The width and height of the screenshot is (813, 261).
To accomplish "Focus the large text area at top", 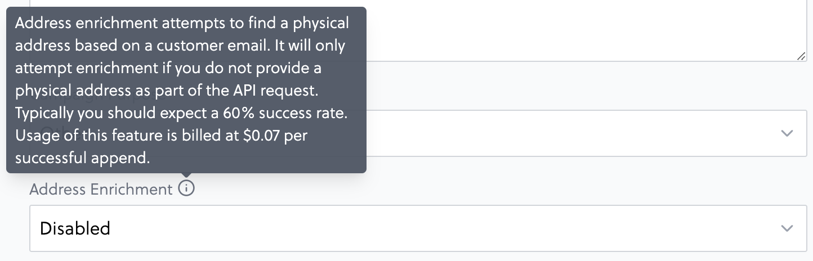I will coord(587,30).
